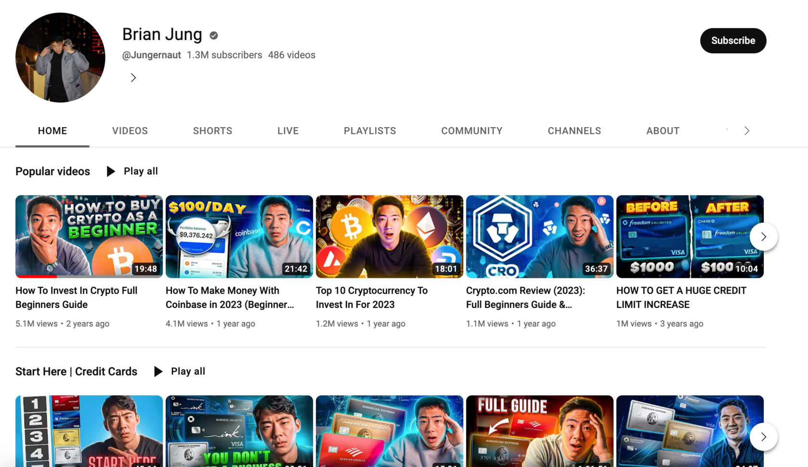Switch to the VIDEOS tab

(130, 131)
